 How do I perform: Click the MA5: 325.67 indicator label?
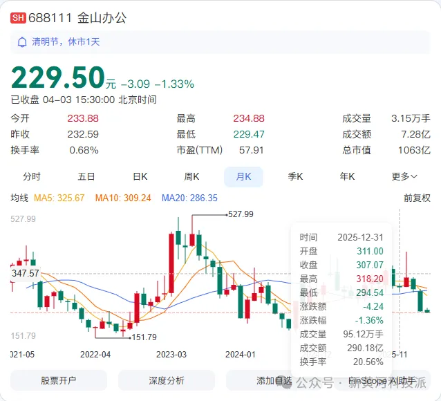coord(59,198)
